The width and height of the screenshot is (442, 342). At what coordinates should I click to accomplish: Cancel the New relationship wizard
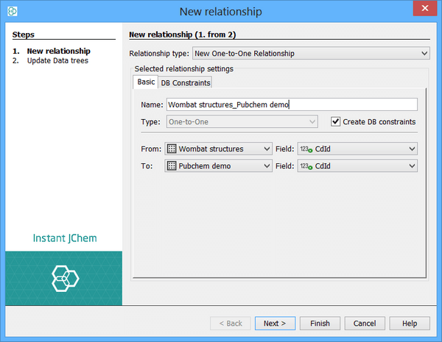pyautogui.click(x=365, y=324)
